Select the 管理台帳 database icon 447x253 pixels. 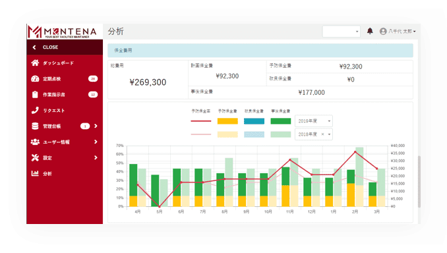[35, 126]
